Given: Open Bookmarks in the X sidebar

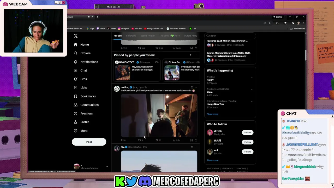Looking at the screenshot, I should click(85, 96).
